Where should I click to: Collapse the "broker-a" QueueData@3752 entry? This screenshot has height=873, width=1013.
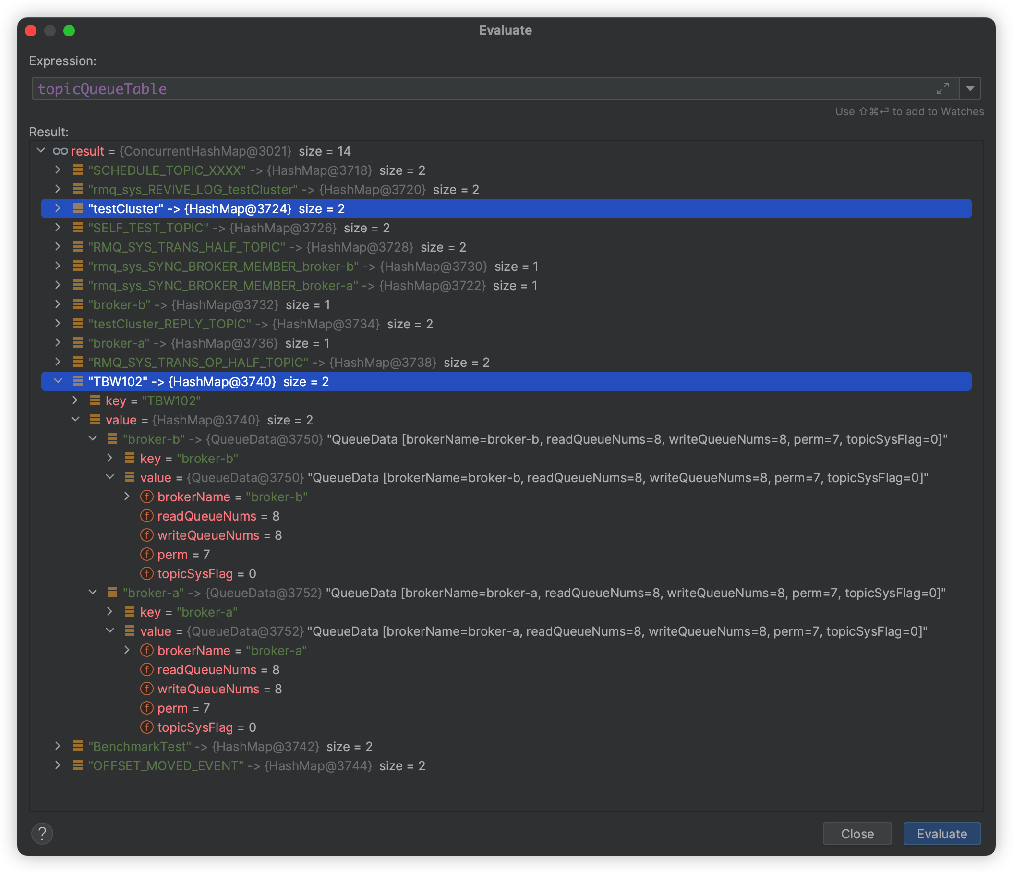pyautogui.click(x=92, y=592)
